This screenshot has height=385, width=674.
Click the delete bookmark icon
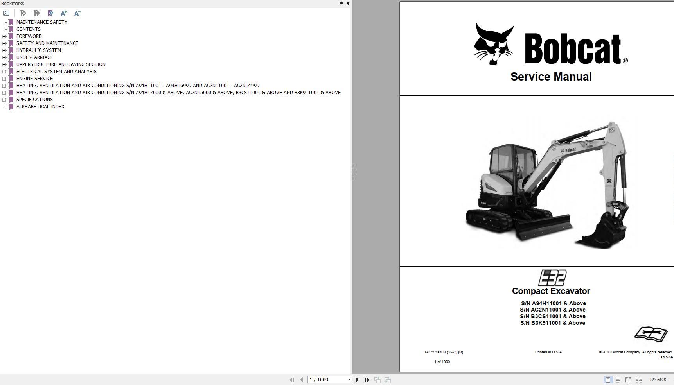click(23, 13)
